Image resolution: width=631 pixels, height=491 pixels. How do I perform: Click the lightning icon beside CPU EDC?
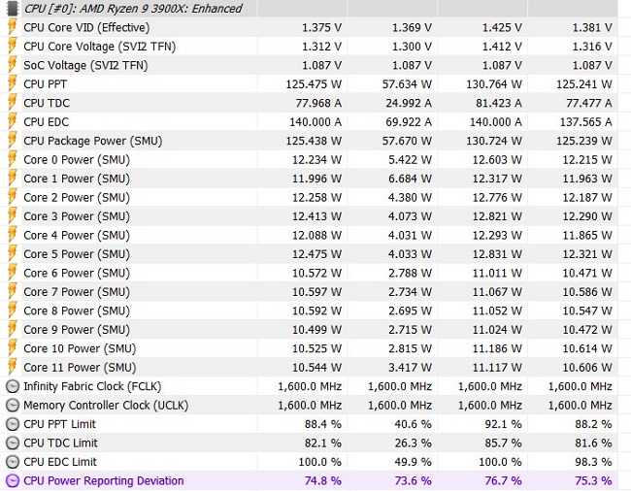click(x=13, y=122)
